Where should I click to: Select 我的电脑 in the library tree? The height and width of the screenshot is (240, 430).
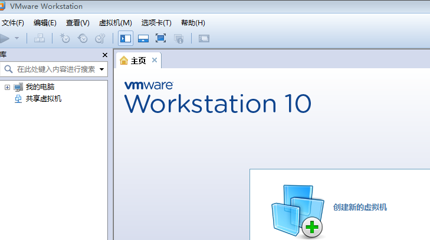[x=40, y=87]
